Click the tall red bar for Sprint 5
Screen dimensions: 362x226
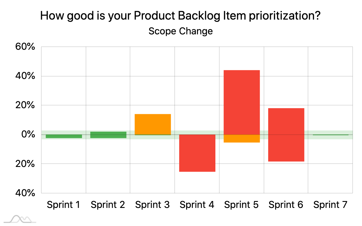click(242, 102)
